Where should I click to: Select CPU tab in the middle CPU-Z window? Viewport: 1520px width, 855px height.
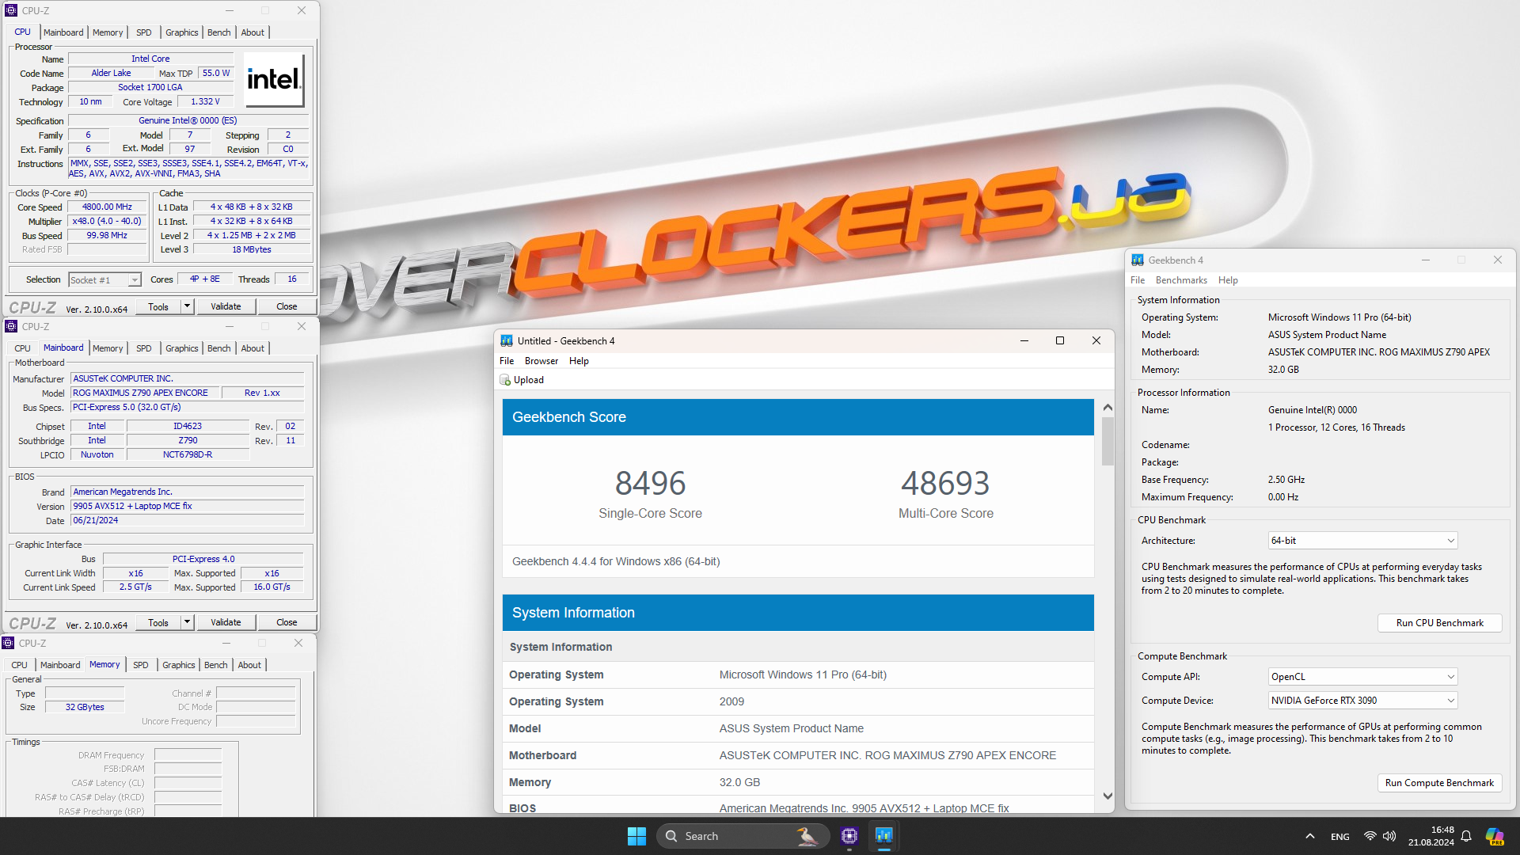coord(22,348)
